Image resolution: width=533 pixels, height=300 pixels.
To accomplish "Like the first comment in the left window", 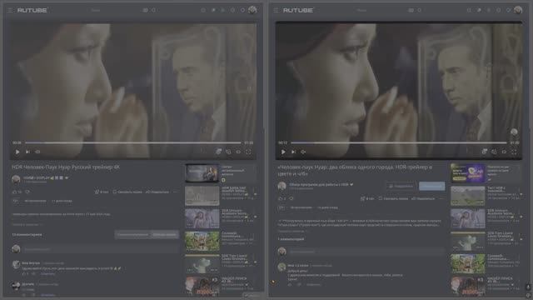I will click(25, 273).
